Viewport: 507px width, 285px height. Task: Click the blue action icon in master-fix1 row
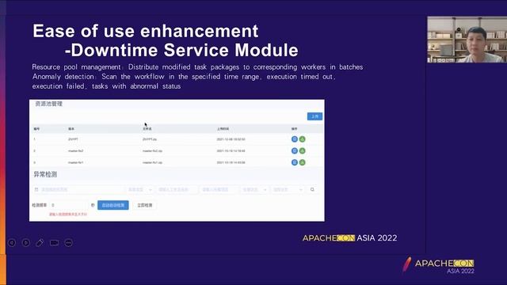[x=294, y=162]
